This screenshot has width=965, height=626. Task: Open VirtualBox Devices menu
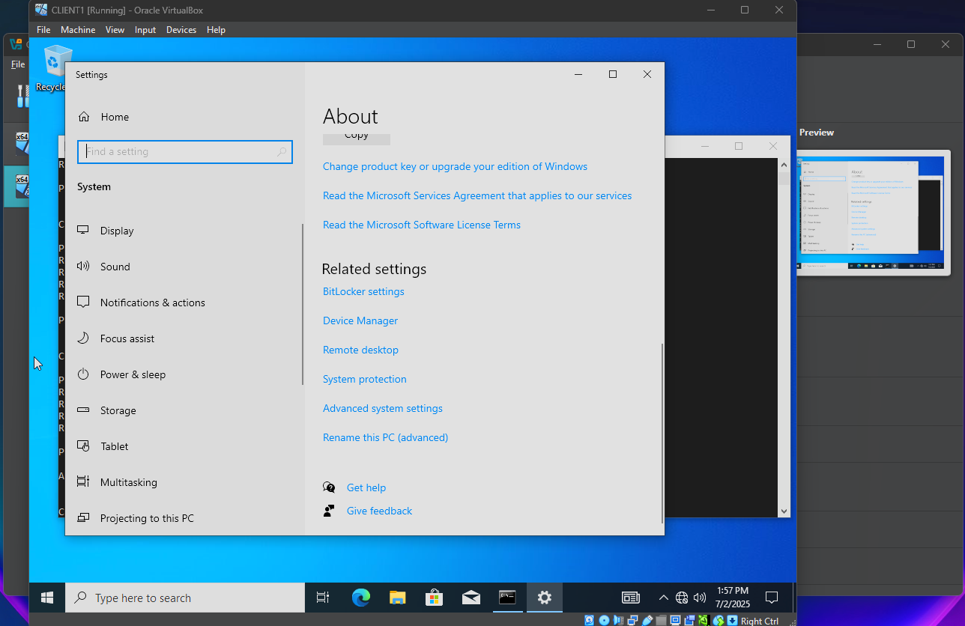[x=181, y=30]
